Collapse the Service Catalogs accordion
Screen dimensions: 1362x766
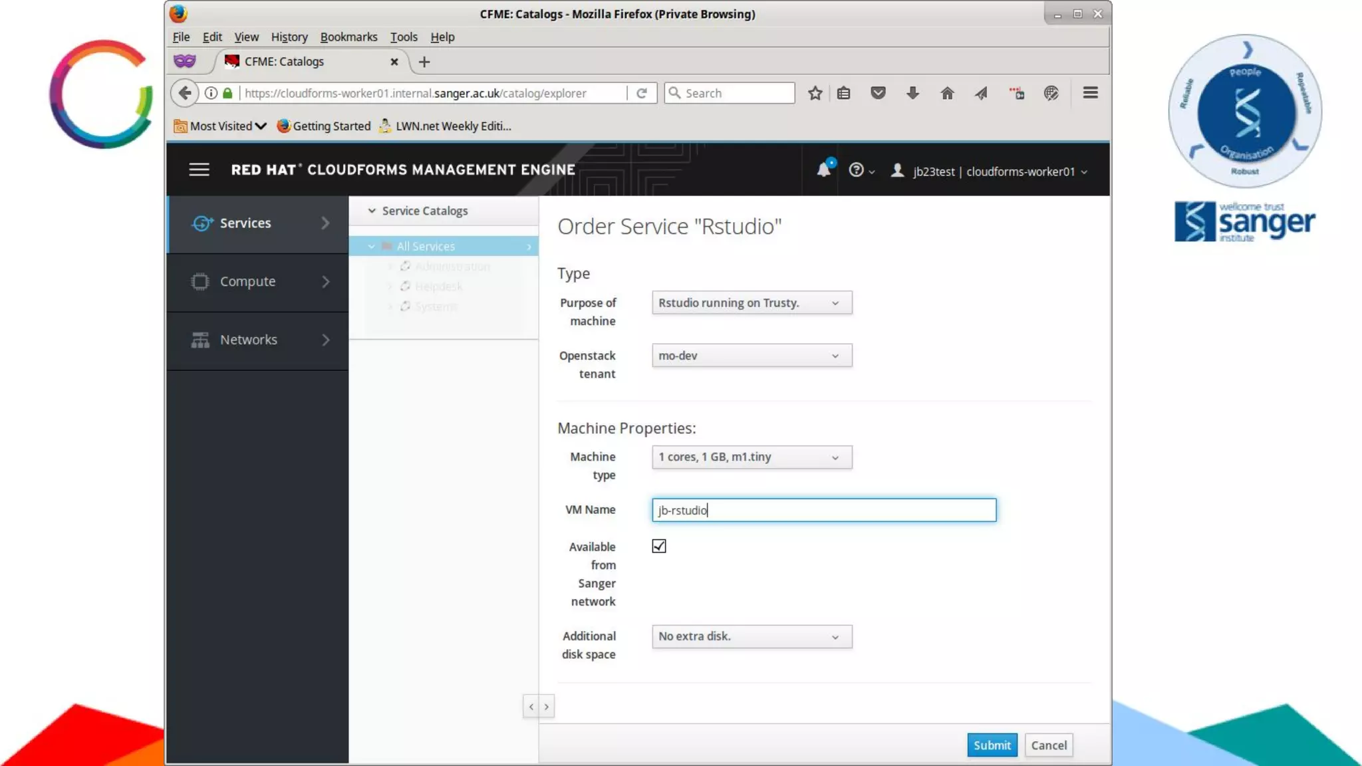425,211
